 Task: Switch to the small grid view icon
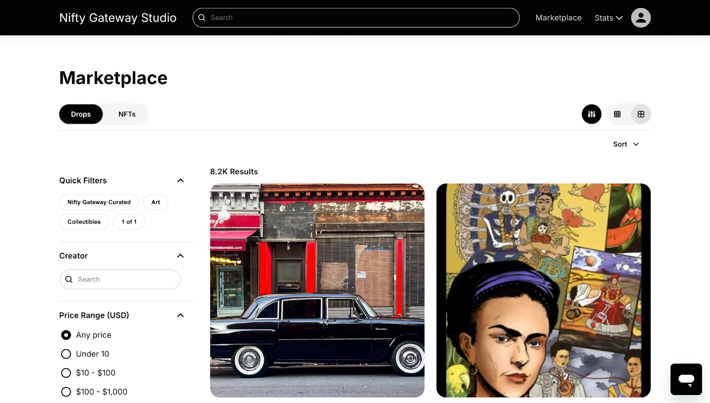(617, 114)
